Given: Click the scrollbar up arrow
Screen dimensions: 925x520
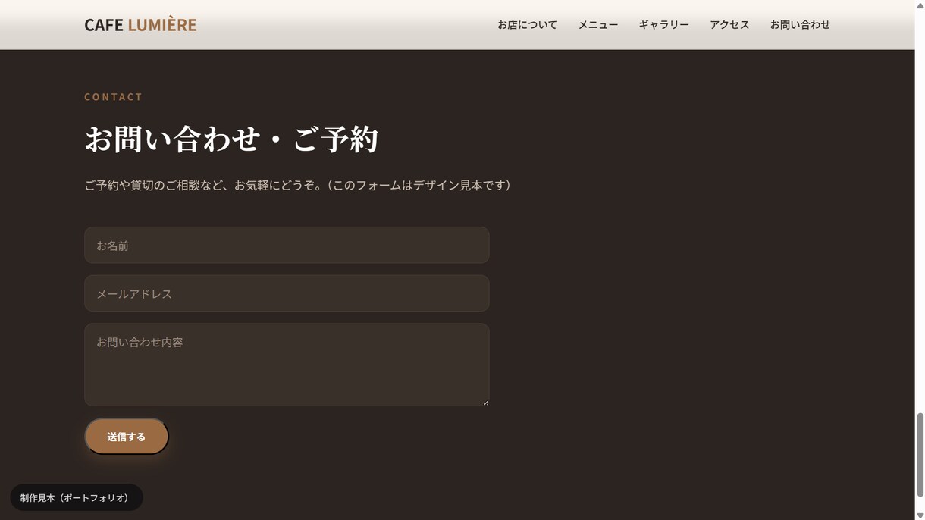Looking at the screenshot, I should coord(920,5).
